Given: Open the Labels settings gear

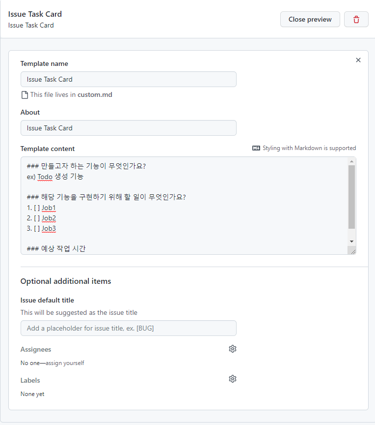Looking at the screenshot, I should click(x=233, y=379).
